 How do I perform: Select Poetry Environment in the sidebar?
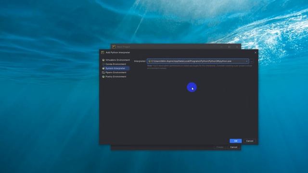114,77
